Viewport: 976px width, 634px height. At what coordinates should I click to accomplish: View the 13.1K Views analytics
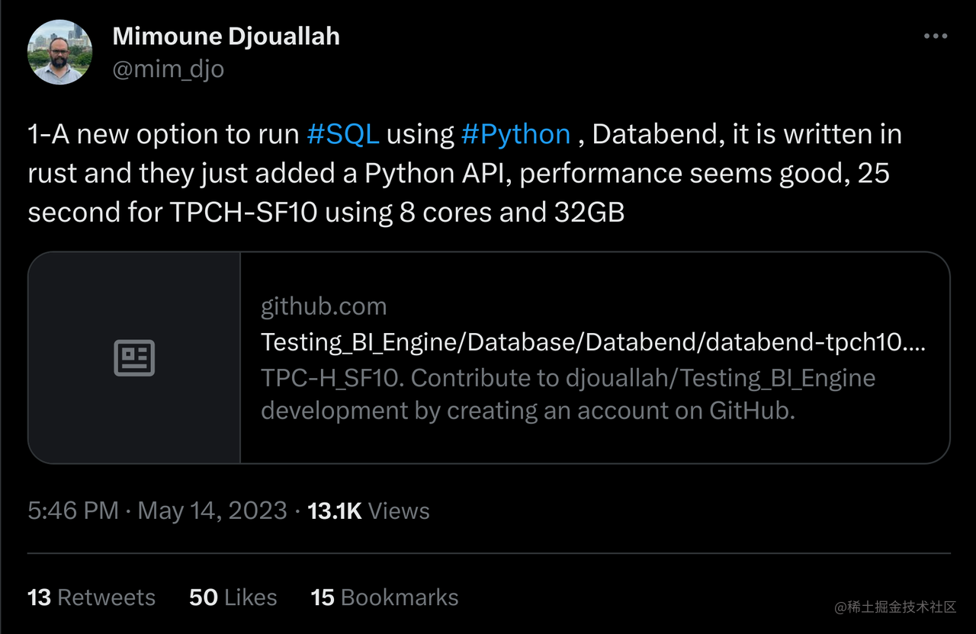(368, 511)
